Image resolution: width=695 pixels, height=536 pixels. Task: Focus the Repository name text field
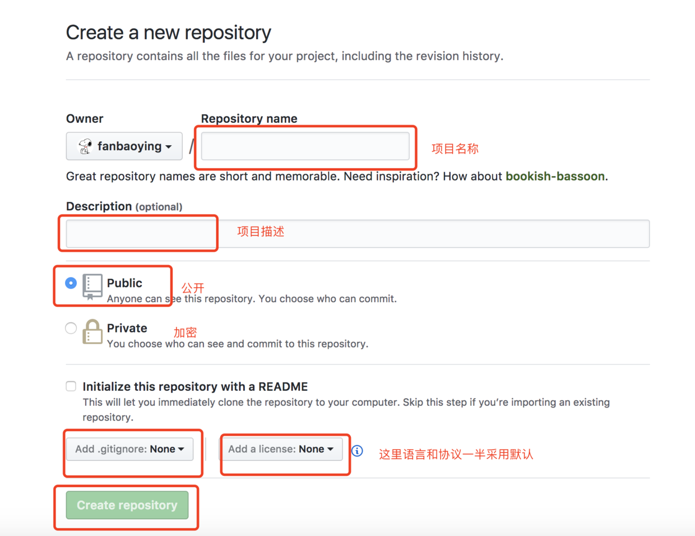pos(305,146)
